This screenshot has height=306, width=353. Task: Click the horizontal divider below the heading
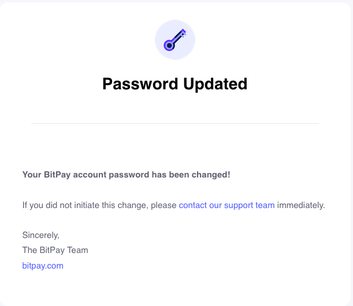[175, 123]
